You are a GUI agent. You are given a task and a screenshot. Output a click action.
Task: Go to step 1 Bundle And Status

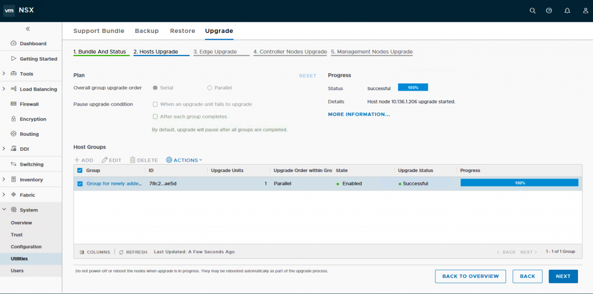(x=100, y=52)
